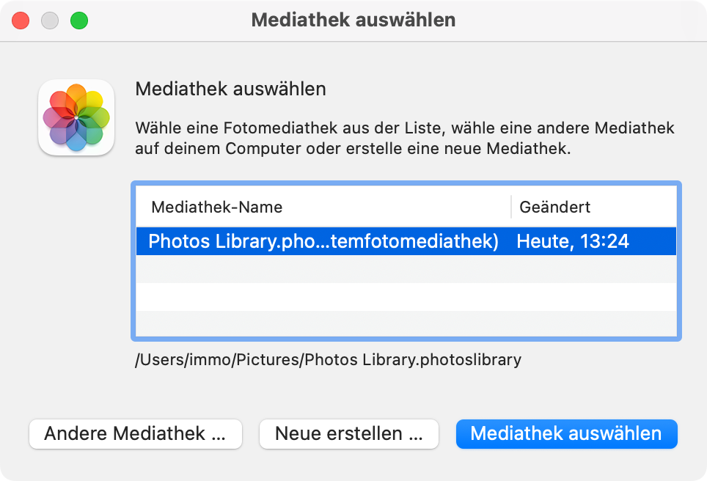Close the dialog with the red button
Viewport: 707px width, 481px height.
[21, 21]
